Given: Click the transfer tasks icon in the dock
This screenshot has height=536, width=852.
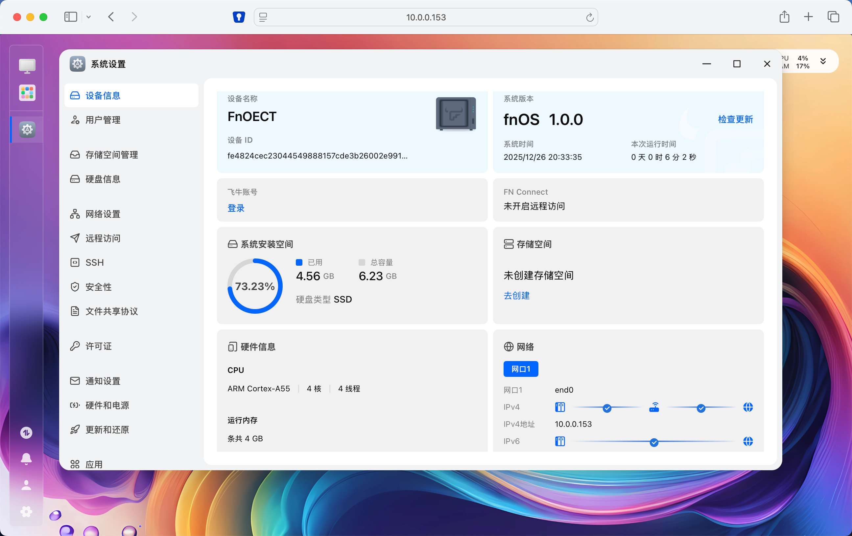Looking at the screenshot, I should click(x=27, y=432).
